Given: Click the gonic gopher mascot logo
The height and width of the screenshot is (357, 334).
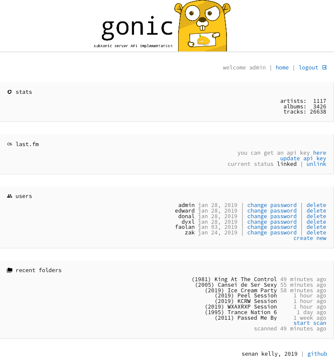Looking at the screenshot, I should pyautogui.click(x=202, y=27).
